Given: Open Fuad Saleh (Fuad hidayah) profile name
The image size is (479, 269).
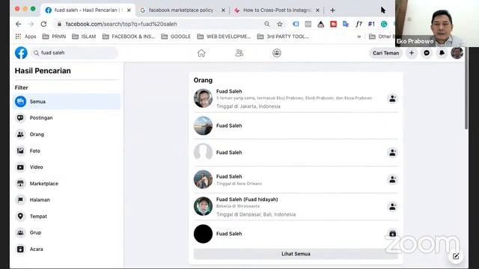Looking at the screenshot, I should (247, 200).
